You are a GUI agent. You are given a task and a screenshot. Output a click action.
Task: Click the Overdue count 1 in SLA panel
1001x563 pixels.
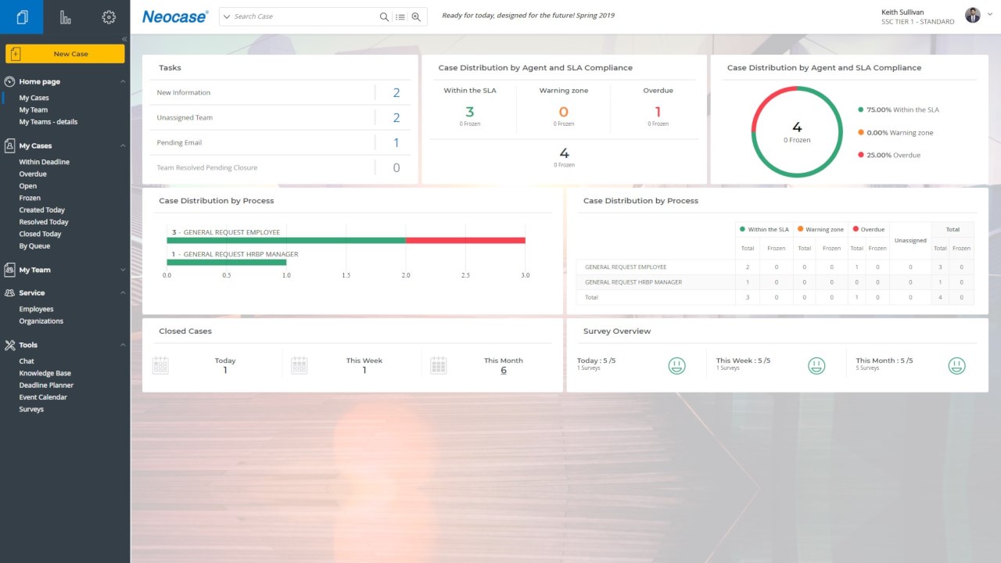pyautogui.click(x=658, y=112)
